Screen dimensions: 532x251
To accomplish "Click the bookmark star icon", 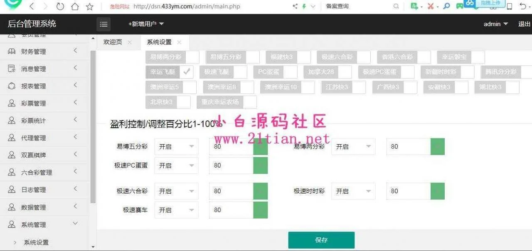I will click(89, 6).
